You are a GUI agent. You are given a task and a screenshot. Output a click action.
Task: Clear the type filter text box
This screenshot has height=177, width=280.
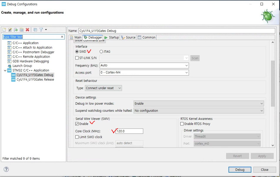pos(62,37)
